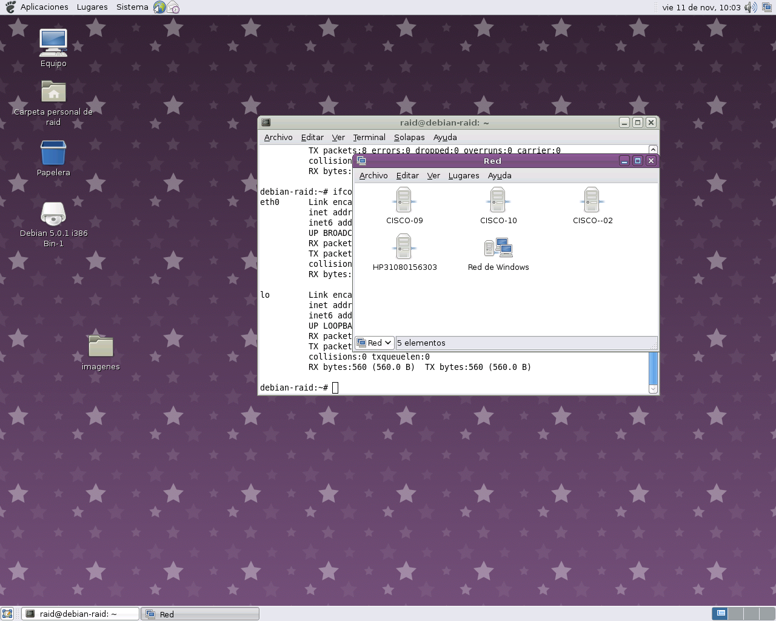Open the volume control in the top panel
This screenshot has width=776, height=621.
[751, 7]
